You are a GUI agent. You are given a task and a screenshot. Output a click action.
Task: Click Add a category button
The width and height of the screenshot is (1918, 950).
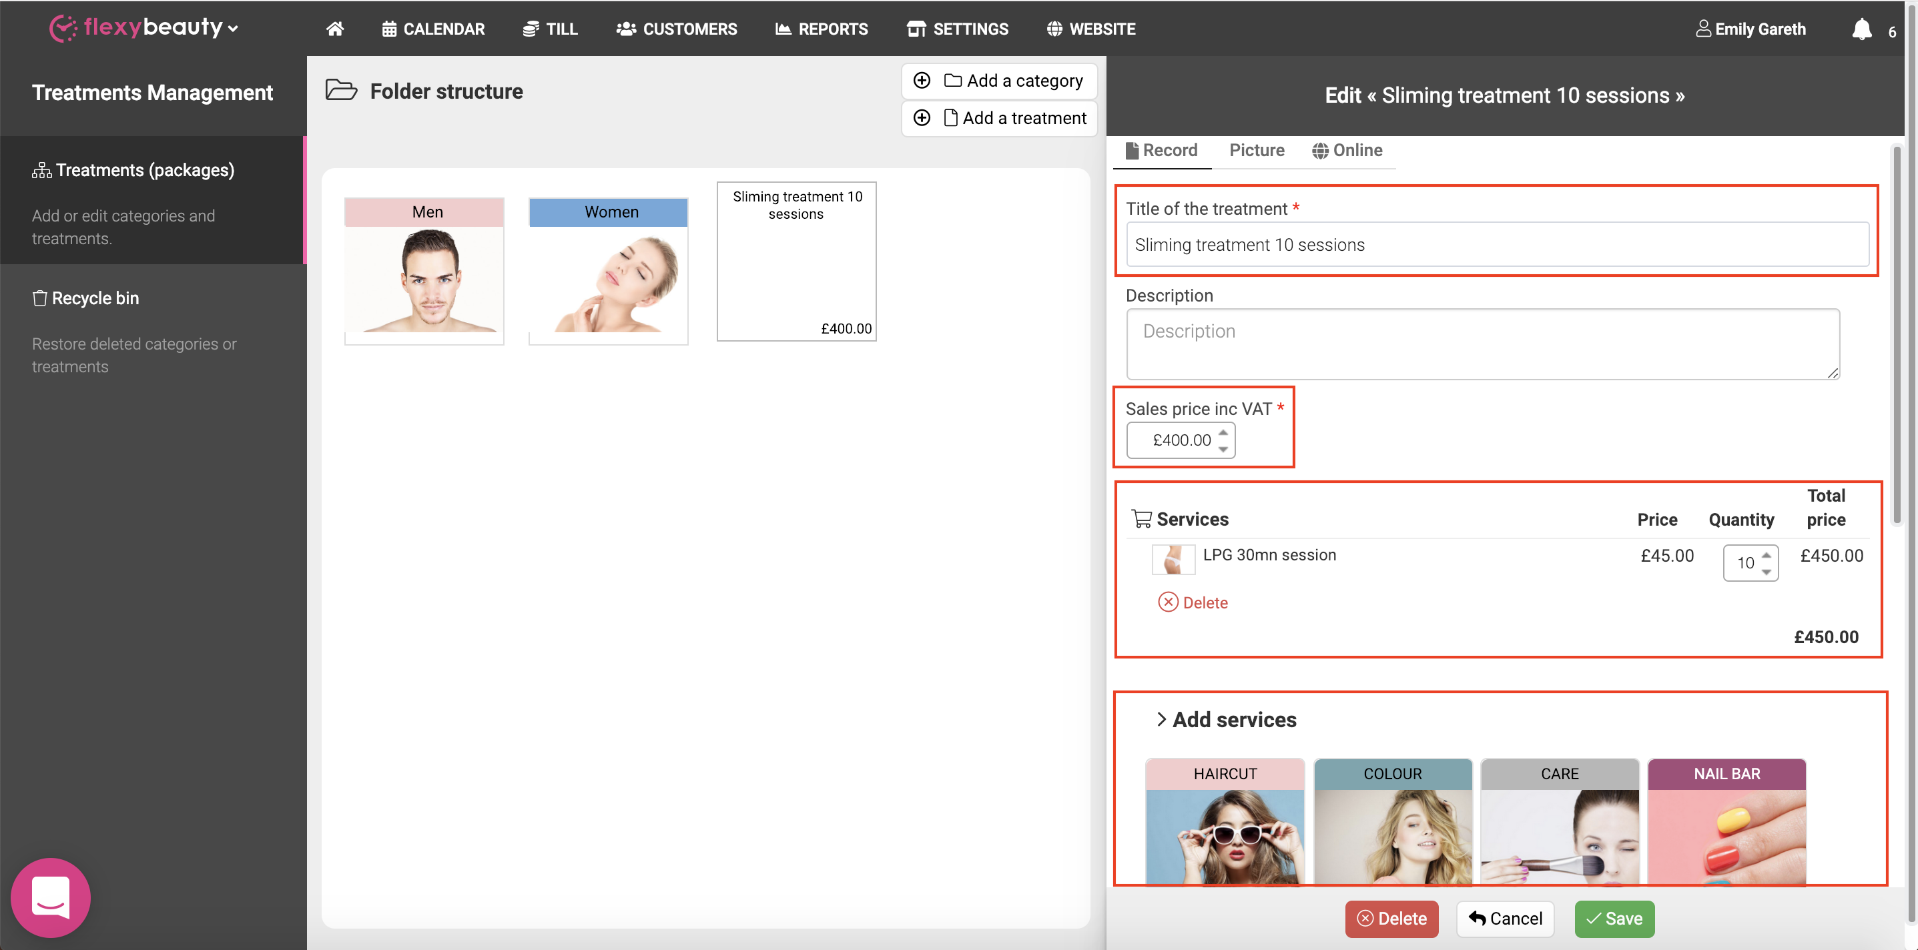tap(999, 81)
